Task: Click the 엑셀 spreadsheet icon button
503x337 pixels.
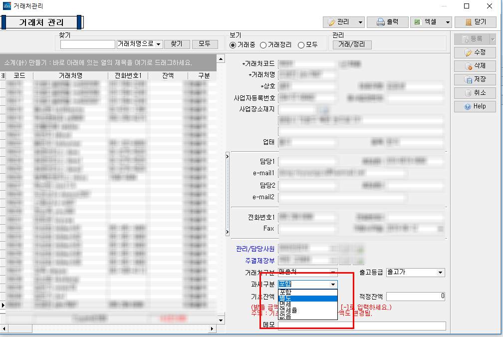Action: (426, 22)
